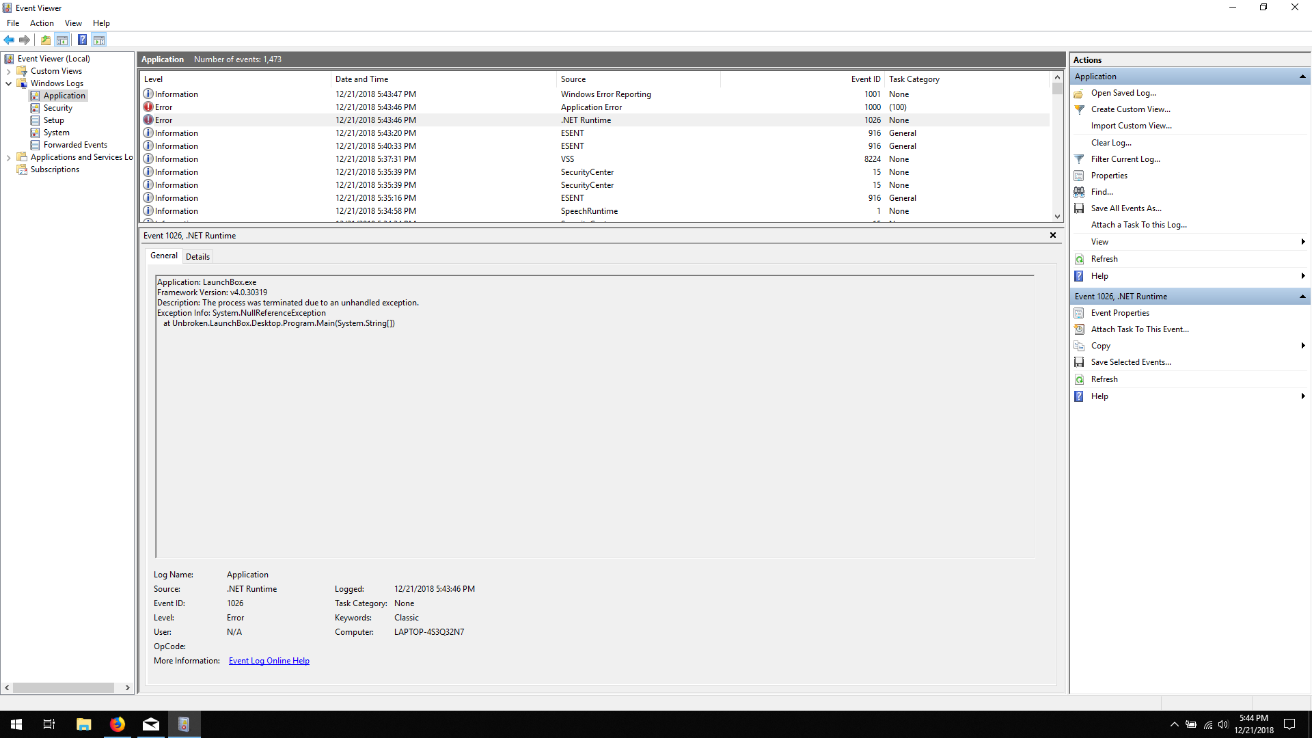Select the Setup log in tree

[x=53, y=120]
